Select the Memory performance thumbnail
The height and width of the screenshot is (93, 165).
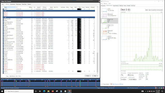click(x=109, y=15)
